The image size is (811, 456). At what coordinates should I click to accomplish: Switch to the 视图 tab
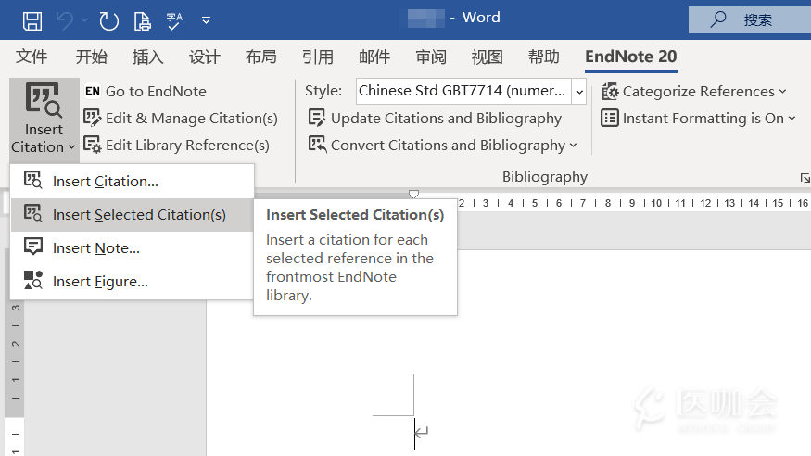tap(488, 57)
